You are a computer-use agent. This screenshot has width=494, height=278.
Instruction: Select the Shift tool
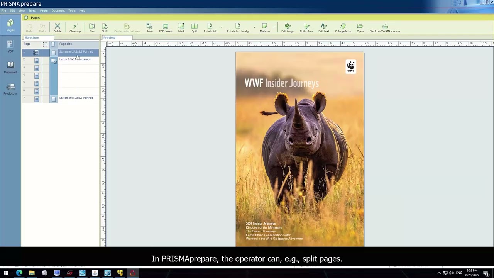pyautogui.click(x=105, y=28)
